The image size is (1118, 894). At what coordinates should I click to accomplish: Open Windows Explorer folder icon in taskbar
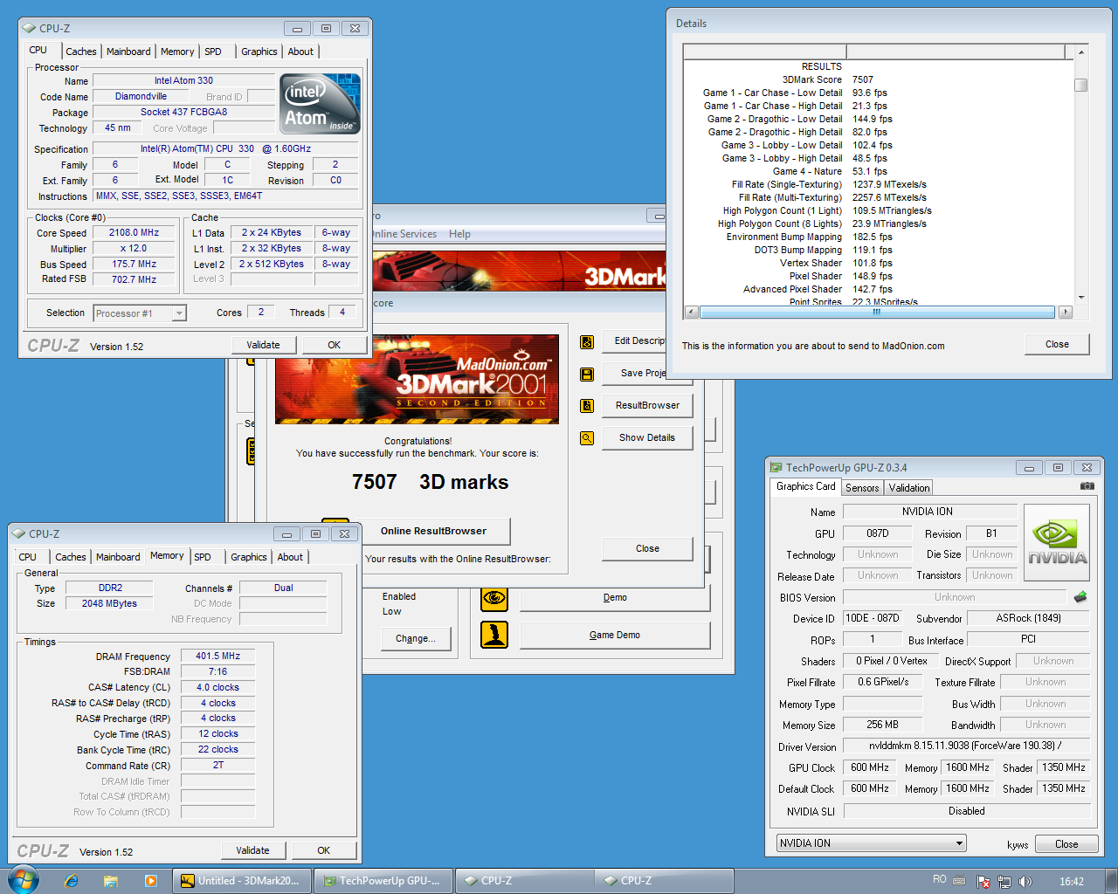click(x=111, y=881)
